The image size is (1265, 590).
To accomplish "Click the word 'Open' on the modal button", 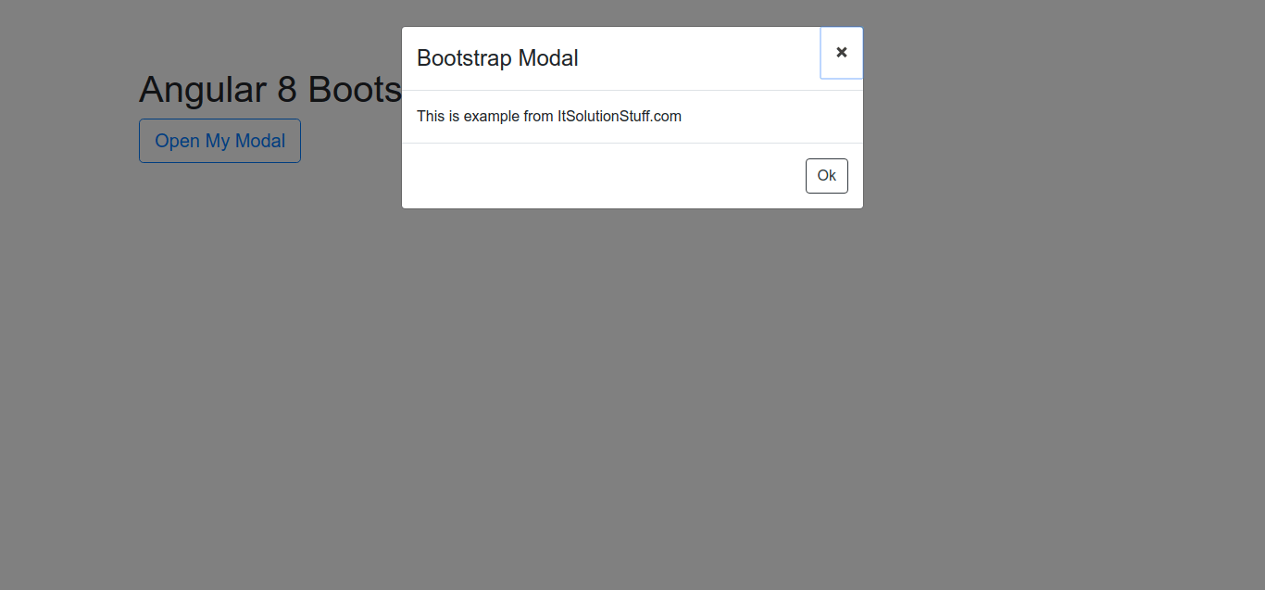I will click(x=177, y=141).
